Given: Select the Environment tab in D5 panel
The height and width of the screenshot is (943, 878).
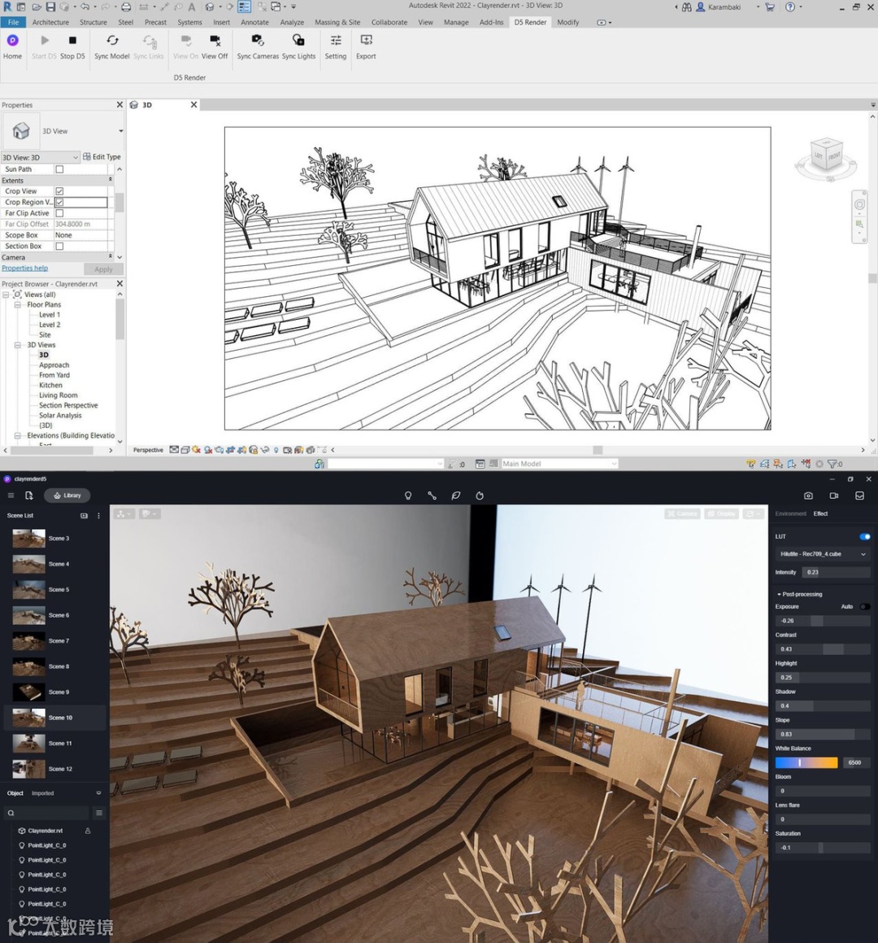Looking at the screenshot, I should [790, 513].
